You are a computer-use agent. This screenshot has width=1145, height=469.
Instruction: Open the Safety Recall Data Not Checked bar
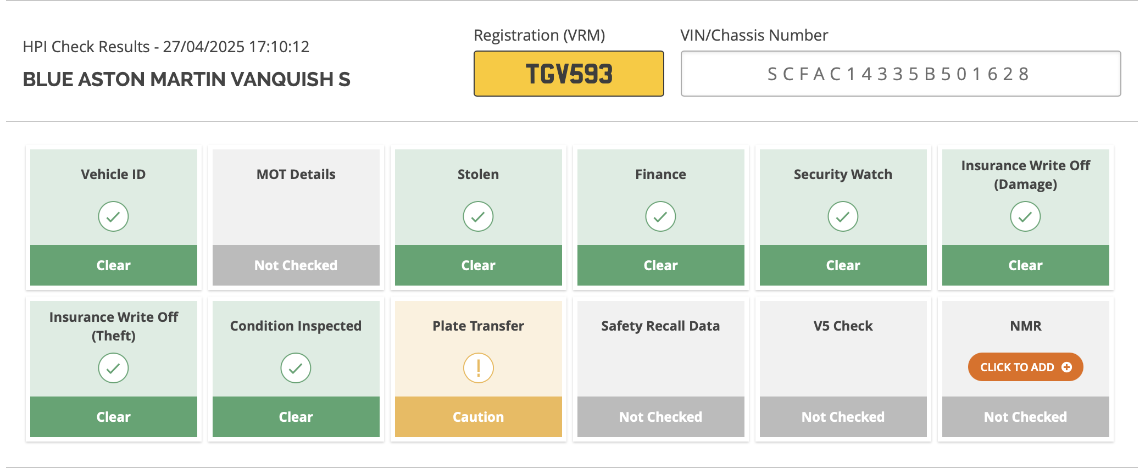coord(661,417)
